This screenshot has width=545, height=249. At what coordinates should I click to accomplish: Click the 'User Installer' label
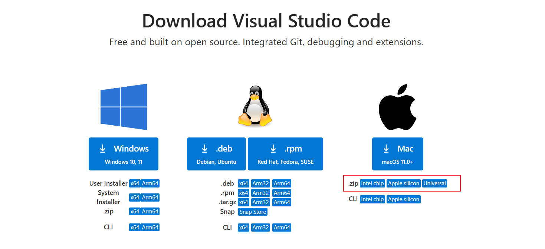point(108,183)
